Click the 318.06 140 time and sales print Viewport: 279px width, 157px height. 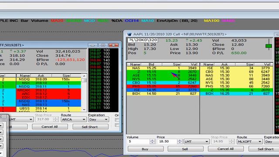click(x=100, y=60)
